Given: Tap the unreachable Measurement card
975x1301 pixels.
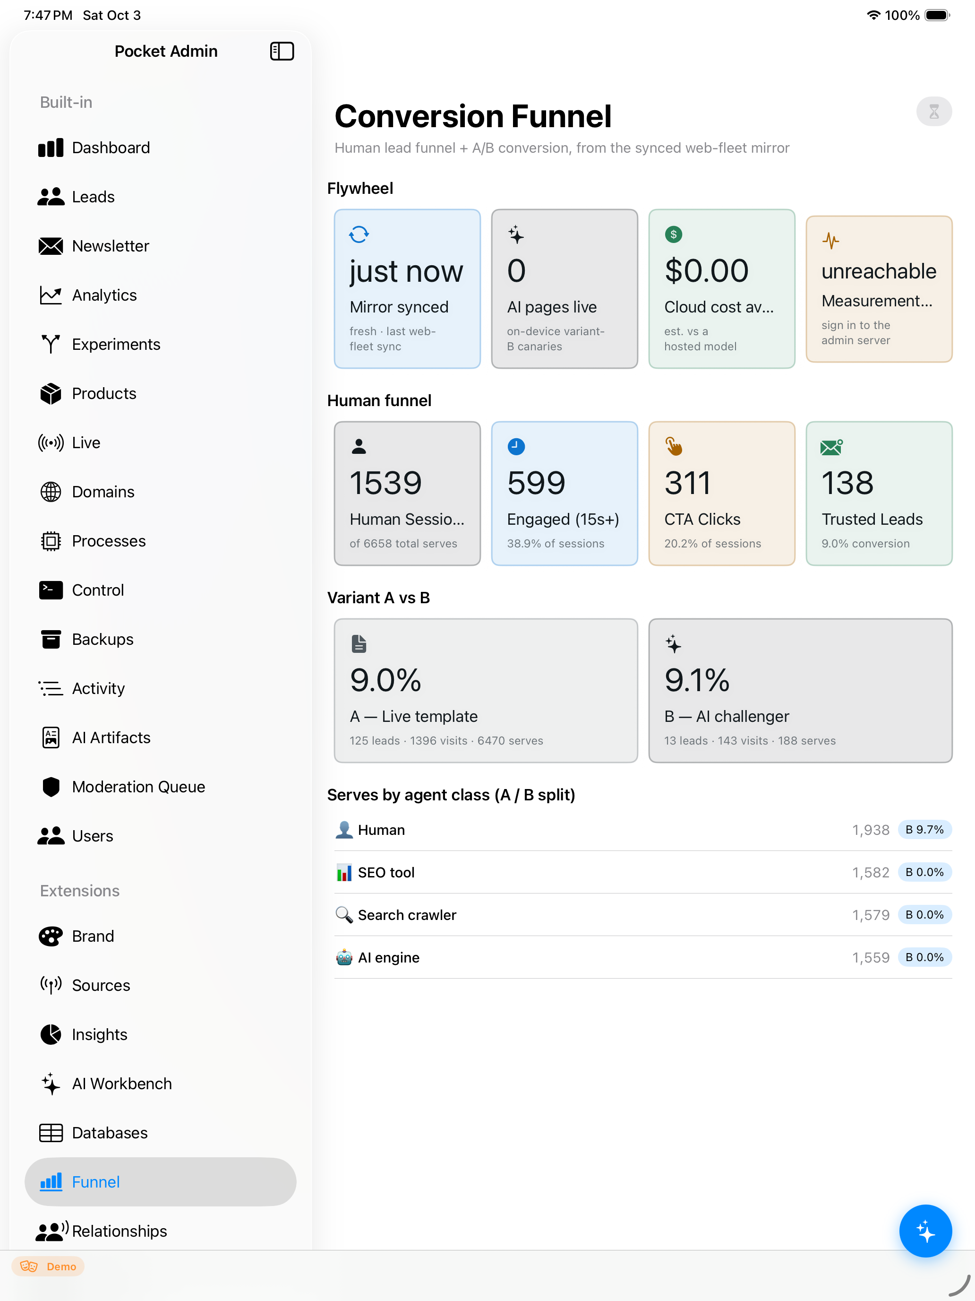Looking at the screenshot, I should click(879, 289).
